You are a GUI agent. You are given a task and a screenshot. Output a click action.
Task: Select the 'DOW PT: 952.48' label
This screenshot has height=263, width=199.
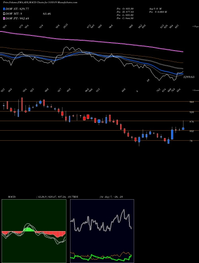click(17, 18)
